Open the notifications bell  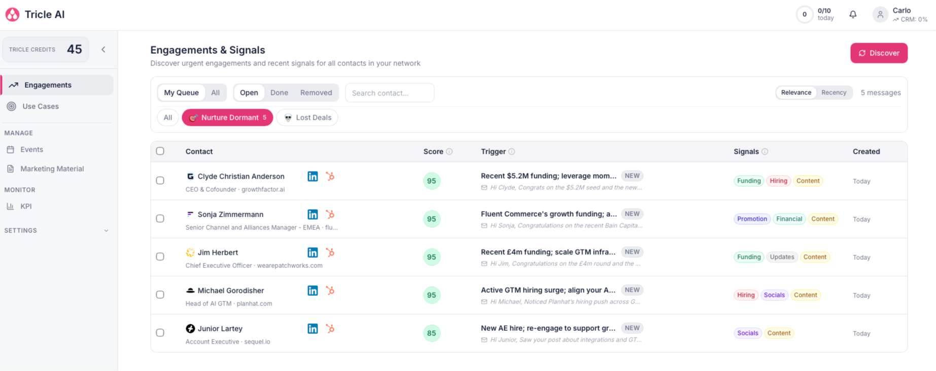(x=853, y=15)
